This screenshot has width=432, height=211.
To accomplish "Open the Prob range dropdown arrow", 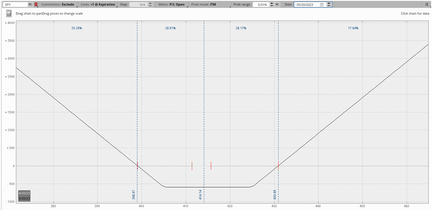I will (277, 4).
